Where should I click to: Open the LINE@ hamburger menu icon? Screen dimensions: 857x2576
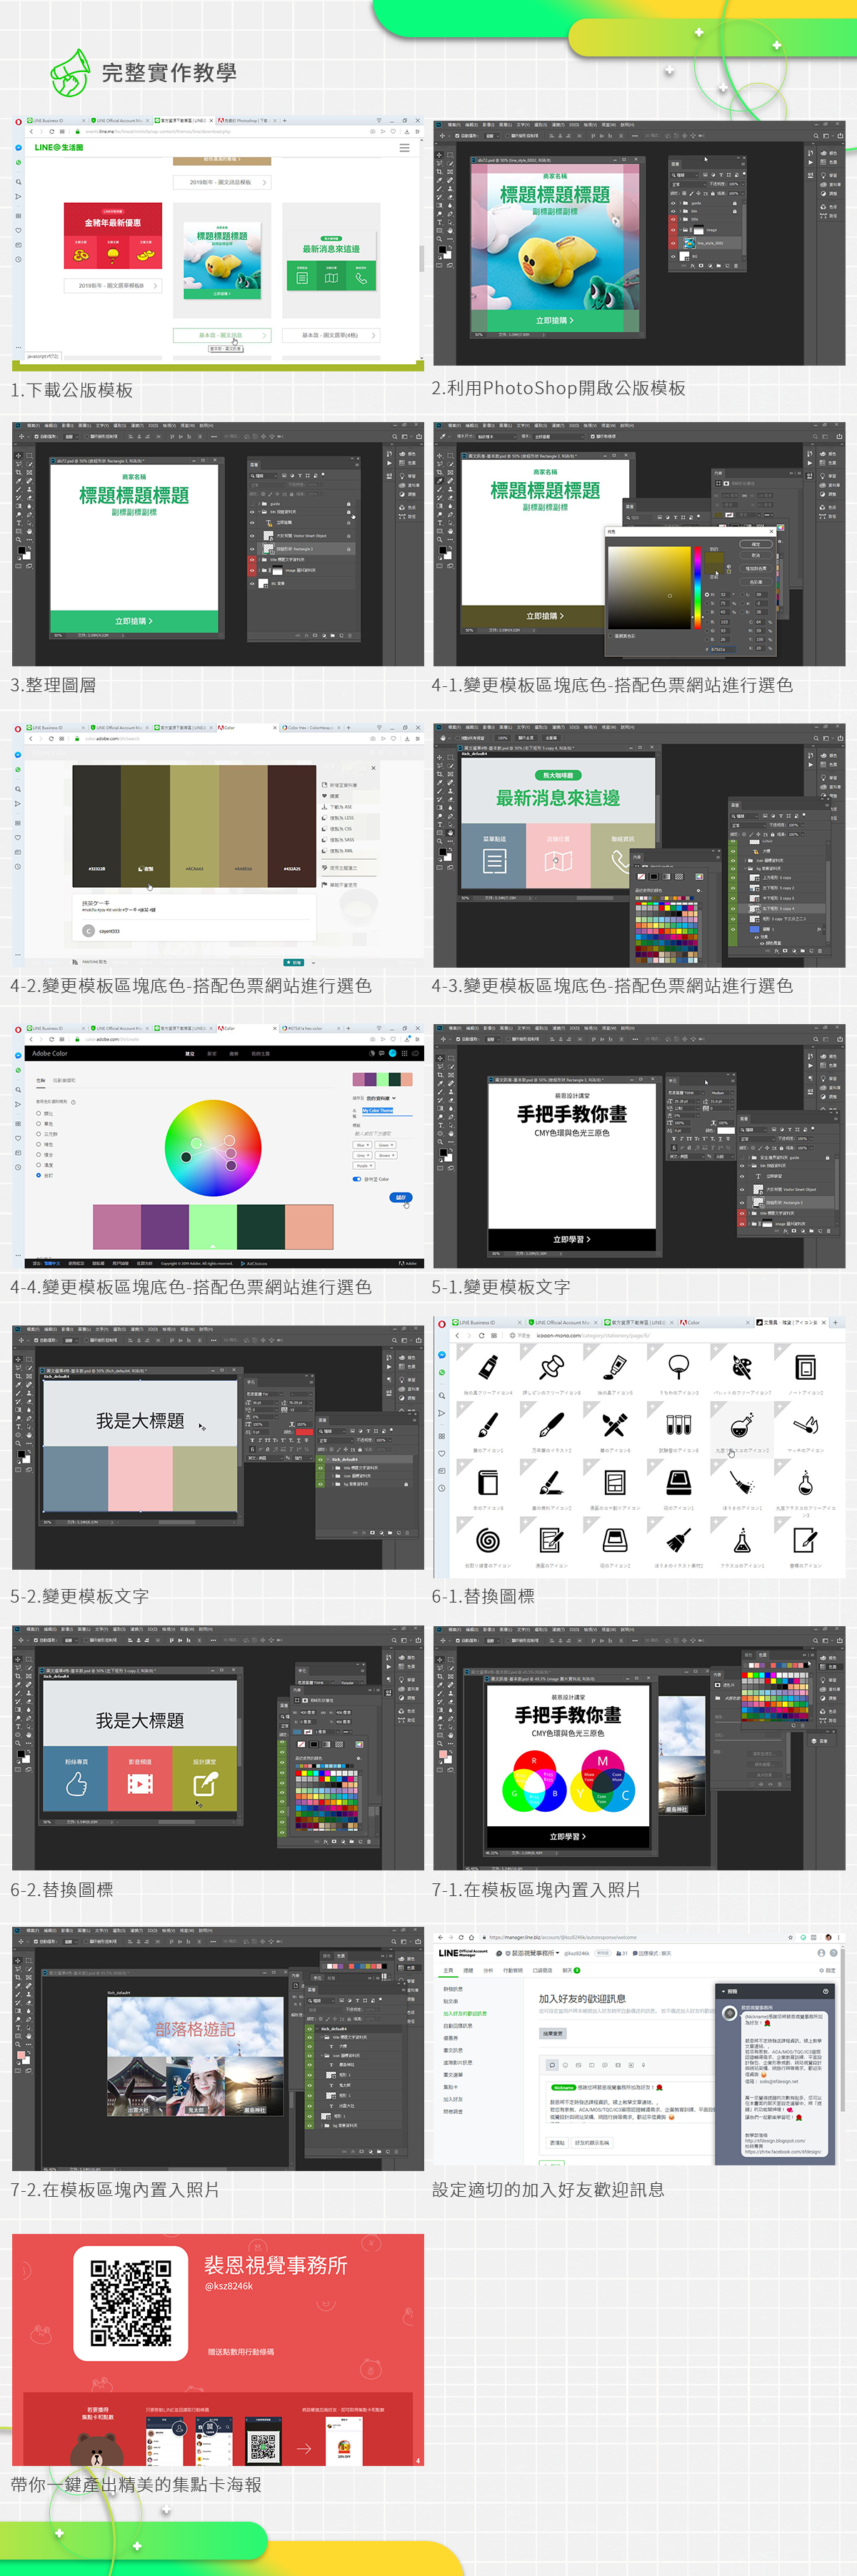pos(404,147)
